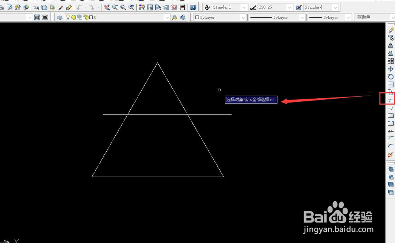395x243 pixels.
Task: Select the Trim tool
Action: 391,100
